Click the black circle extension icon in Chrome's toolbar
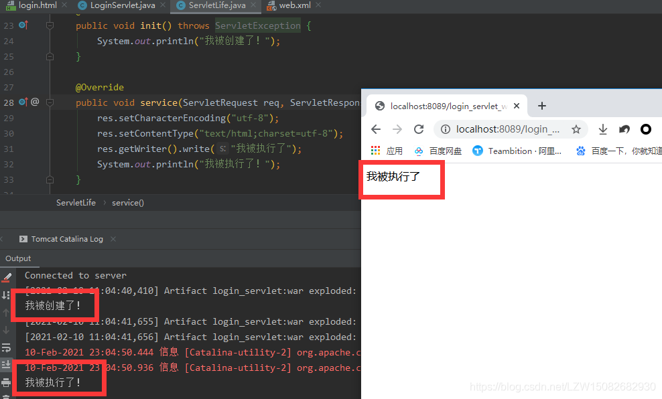 coord(645,129)
